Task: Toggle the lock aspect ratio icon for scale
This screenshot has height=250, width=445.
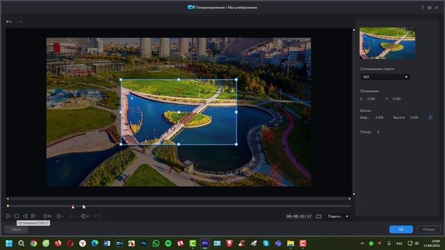Action: [430, 117]
